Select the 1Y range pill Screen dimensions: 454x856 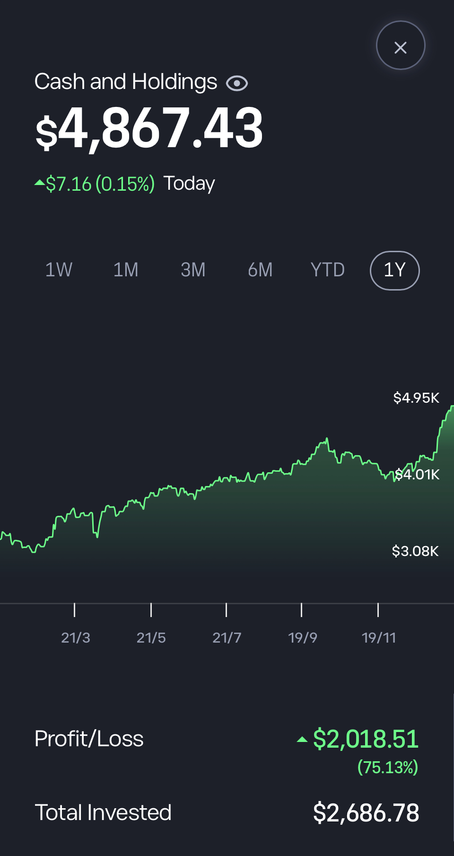(394, 270)
